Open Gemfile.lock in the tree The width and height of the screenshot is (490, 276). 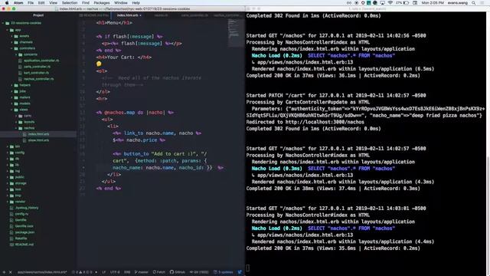(x=24, y=226)
